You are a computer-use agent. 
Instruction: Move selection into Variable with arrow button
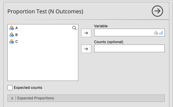point(86,33)
